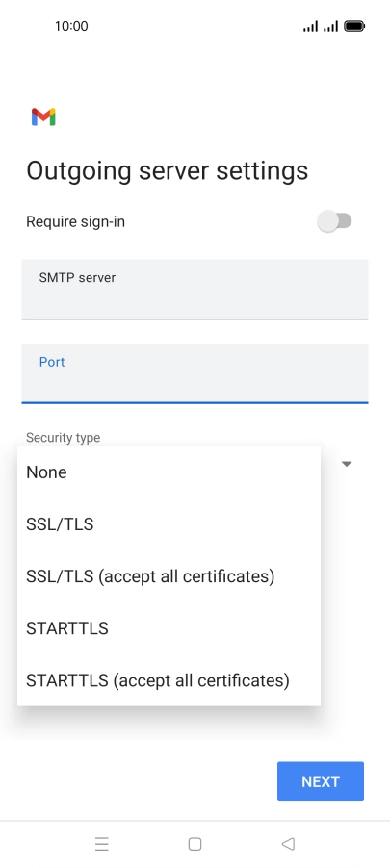Choose STARTTLS security type
This screenshot has width=390, height=868.
[x=169, y=628]
